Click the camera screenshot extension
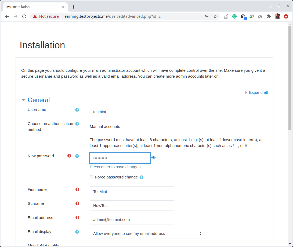Viewport: 293px width, 247px height. tap(260, 17)
